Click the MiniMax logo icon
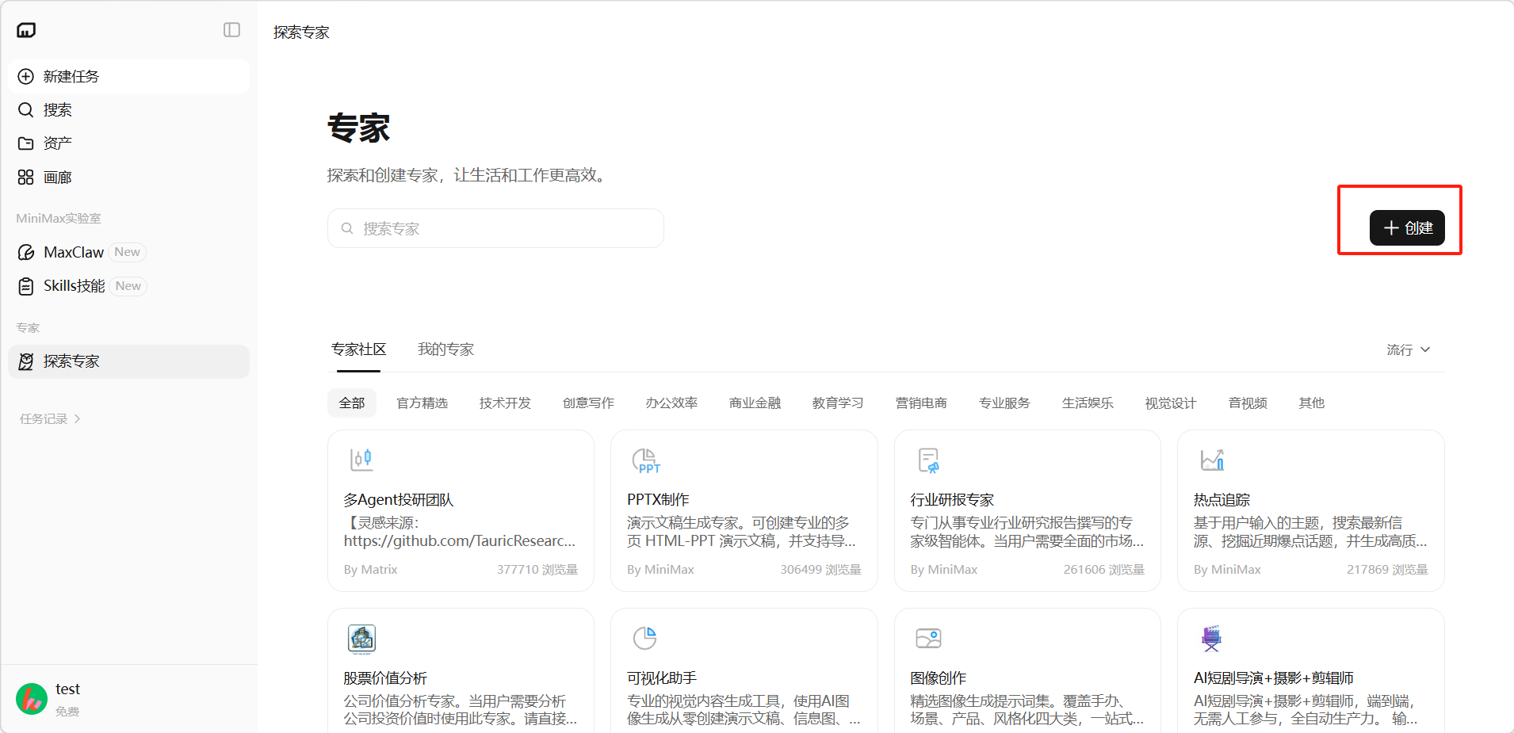This screenshot has width=1514, height=733. click(x=26, y=30)
